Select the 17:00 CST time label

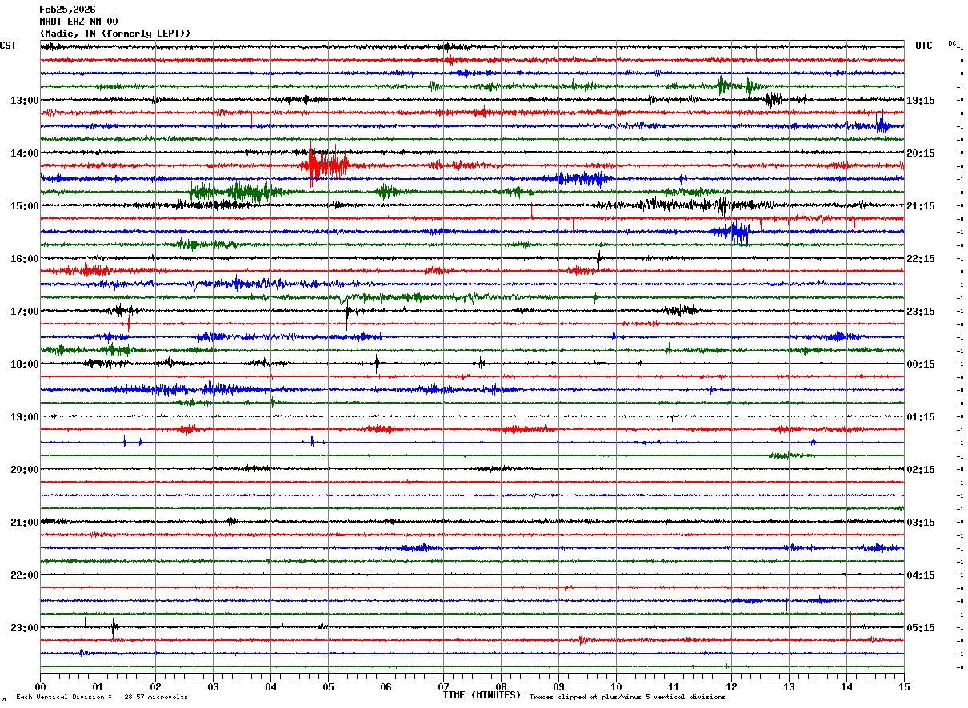[x=25, y=312]
